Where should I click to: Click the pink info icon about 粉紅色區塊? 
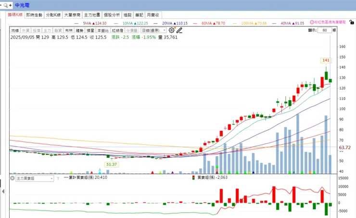pos(312,22)
